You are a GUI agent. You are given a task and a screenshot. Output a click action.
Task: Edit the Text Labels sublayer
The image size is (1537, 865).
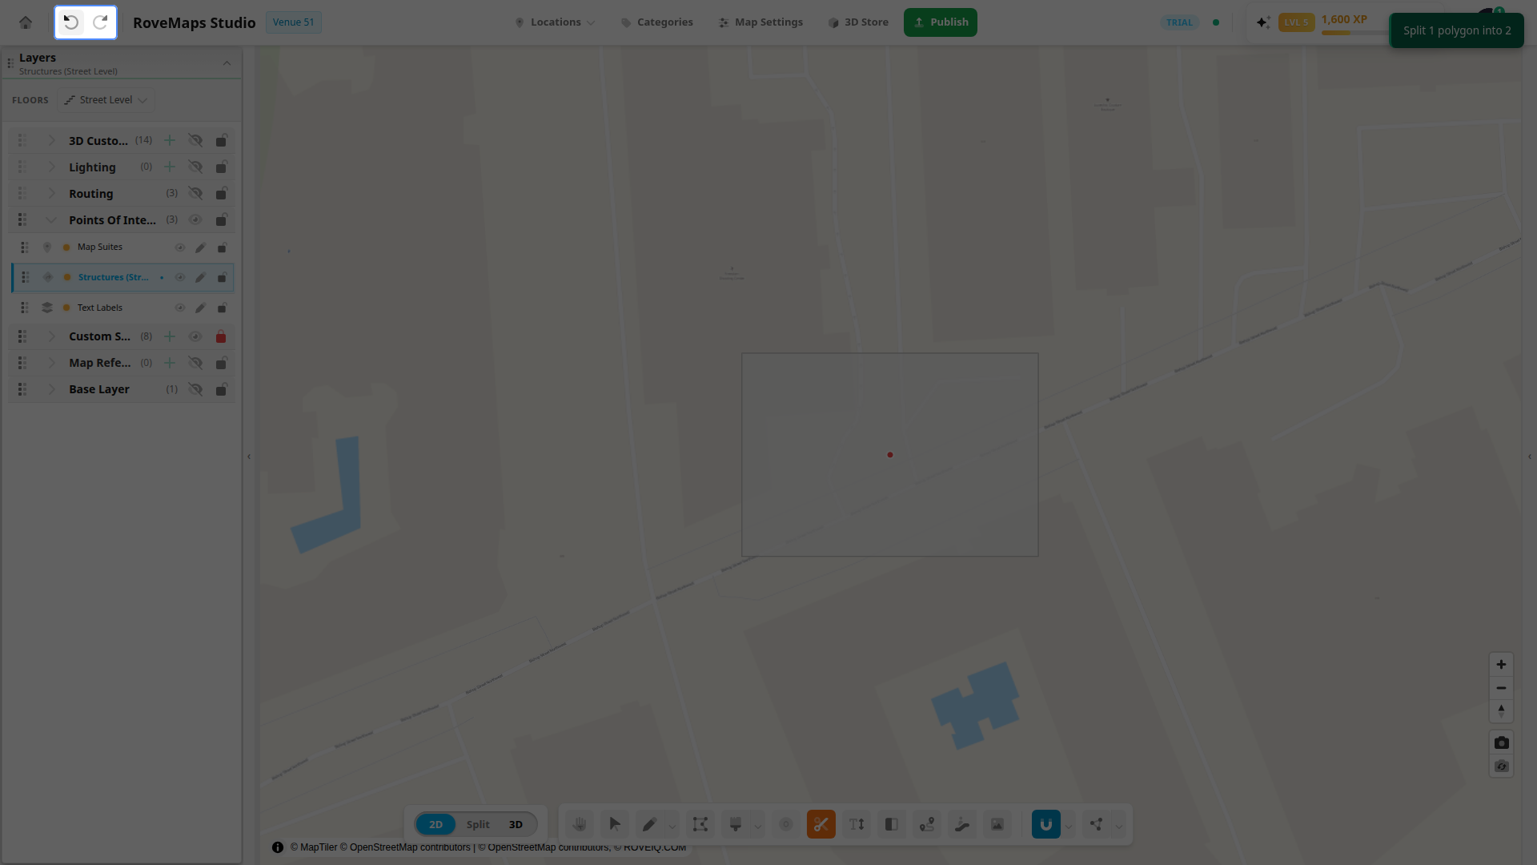[x=200, y=308]
